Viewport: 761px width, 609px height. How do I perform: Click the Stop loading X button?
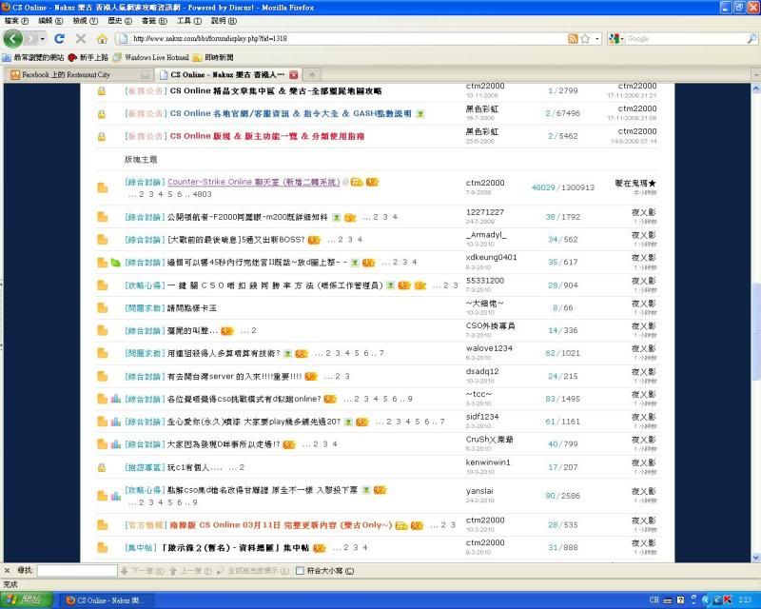pyautogui.click(x=81, y=38)
